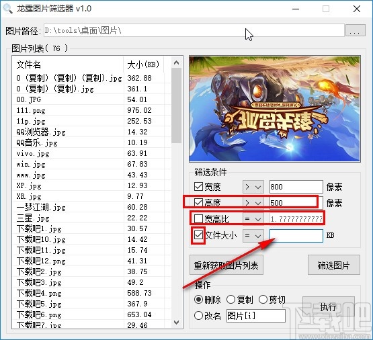Open the 文件大小 comparison operator dropdown
Image resolution: width=373 pixels, height=340 pixels.
point(253,236)
